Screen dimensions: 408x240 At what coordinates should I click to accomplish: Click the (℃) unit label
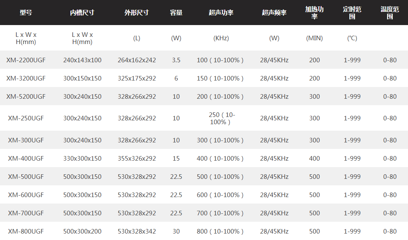tap(352, 38)
